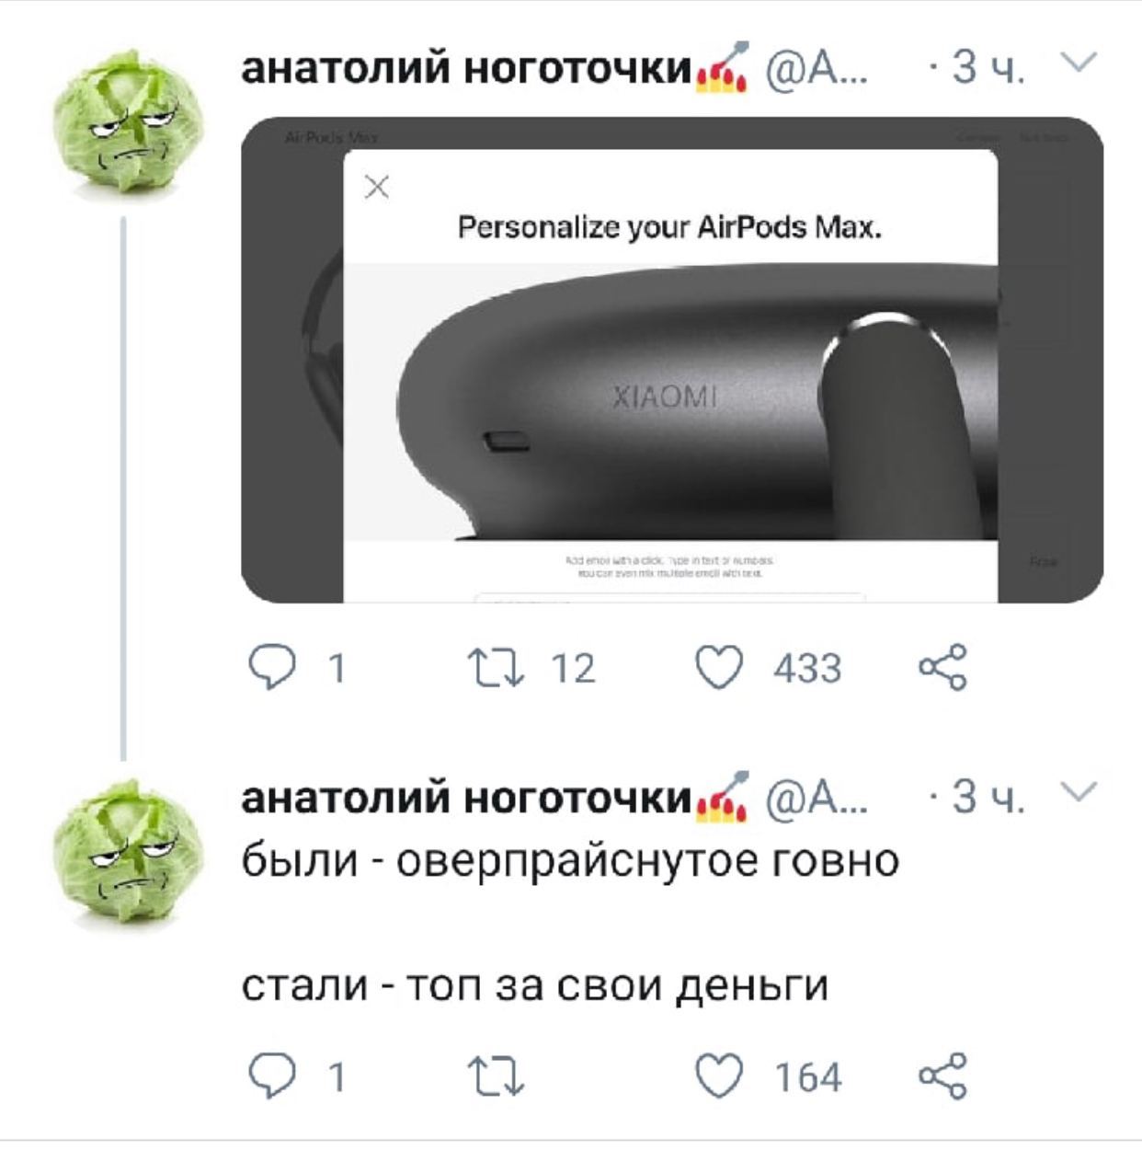1142x1150 pixels.
Task: Share the first tweet
Action: pos(942,667)
